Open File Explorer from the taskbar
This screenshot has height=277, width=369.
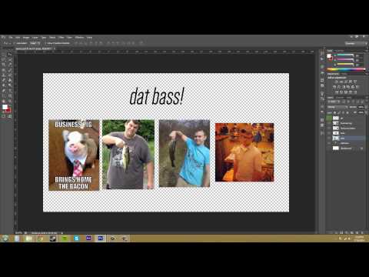pos(28,239)
